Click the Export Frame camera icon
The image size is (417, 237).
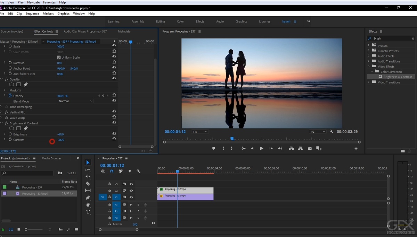310,148
